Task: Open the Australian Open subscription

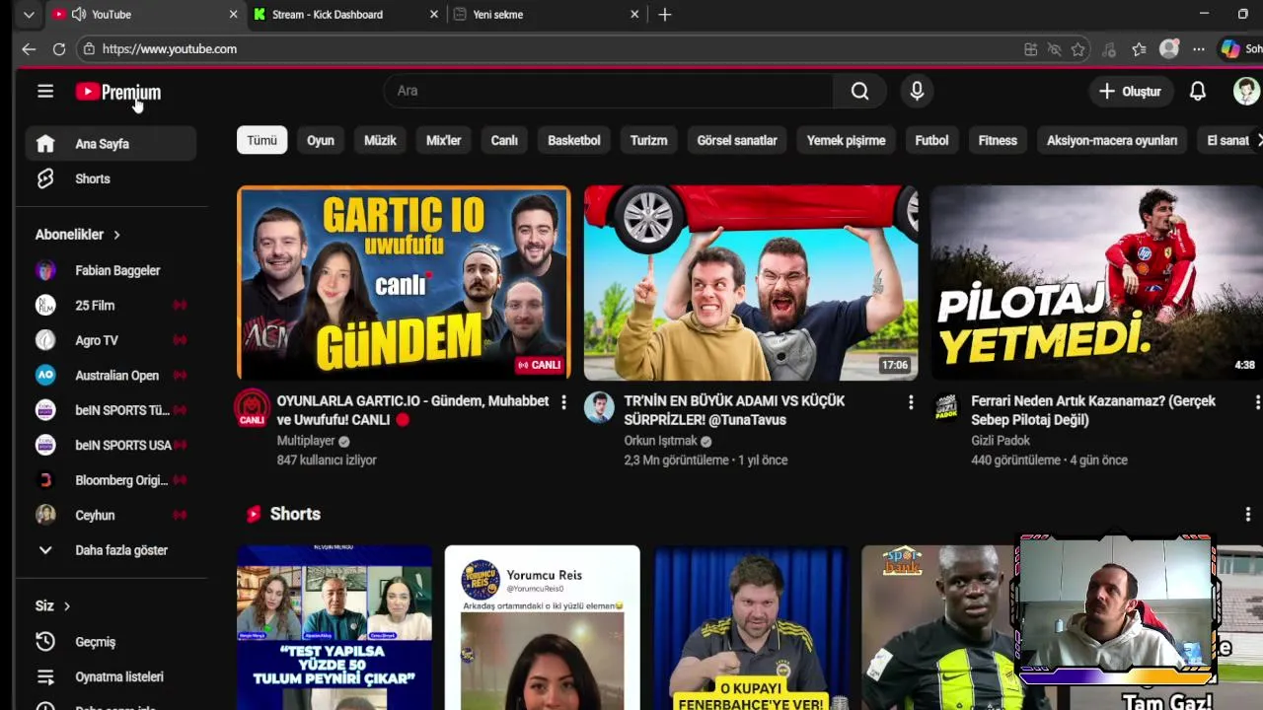Action: click(111, 376)
